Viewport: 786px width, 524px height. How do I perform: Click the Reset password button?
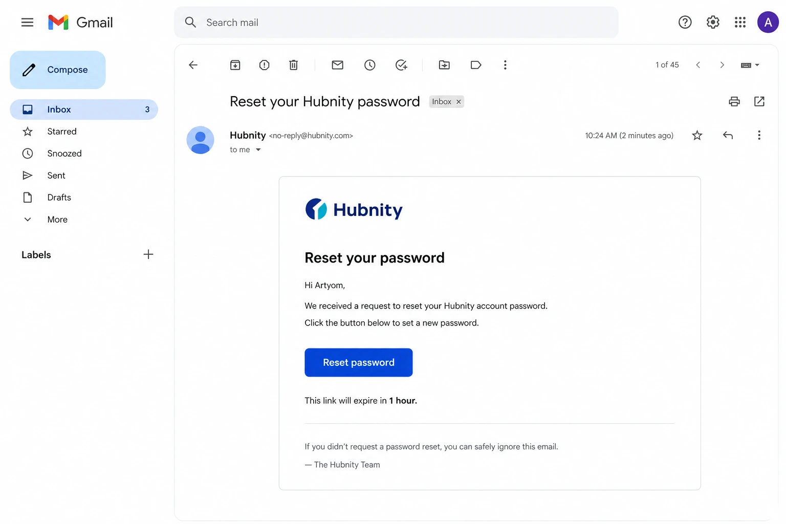pos(359,362)
